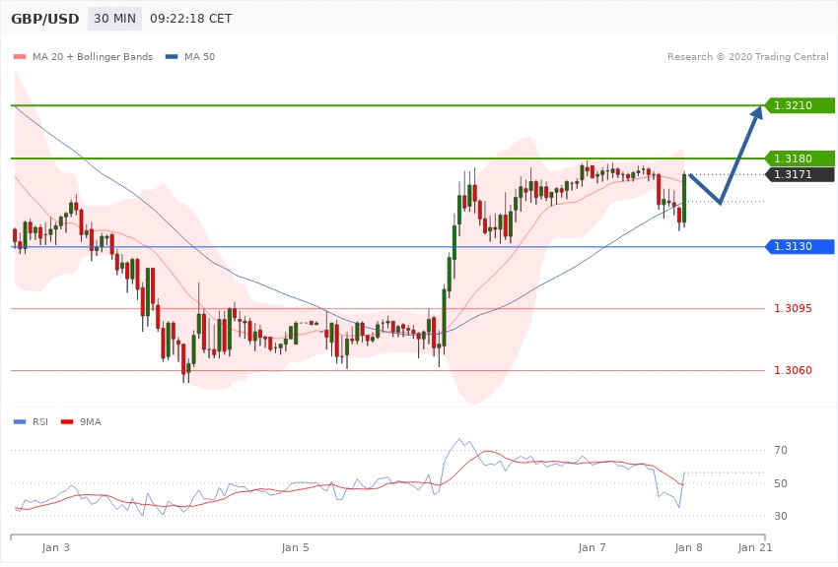
Task: Select the green 1.3180 resistance label
Action: pos(800,157)
